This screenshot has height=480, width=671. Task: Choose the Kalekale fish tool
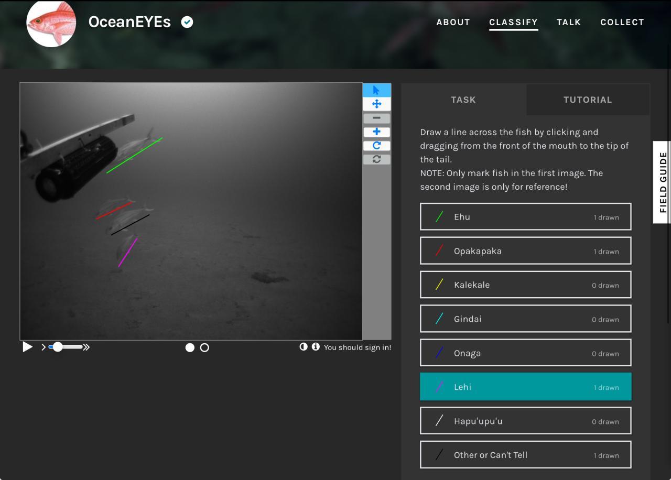click(x=526, y=285)
